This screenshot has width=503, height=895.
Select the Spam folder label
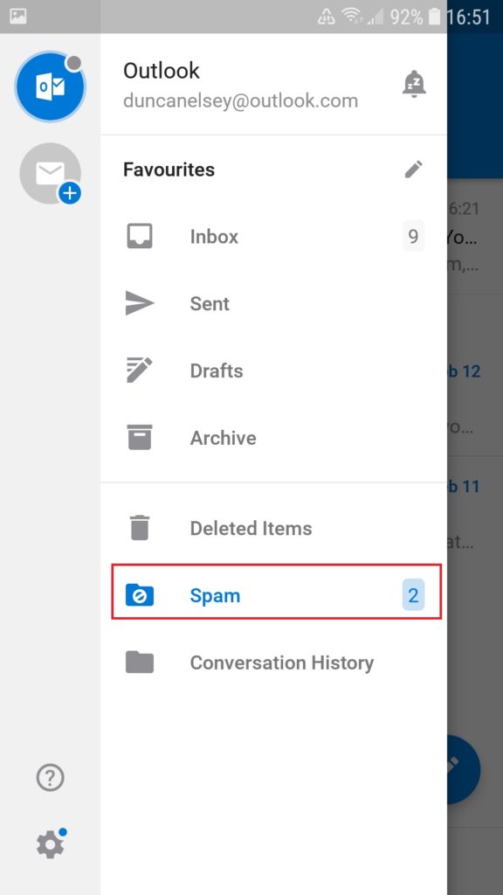point(215,595)
